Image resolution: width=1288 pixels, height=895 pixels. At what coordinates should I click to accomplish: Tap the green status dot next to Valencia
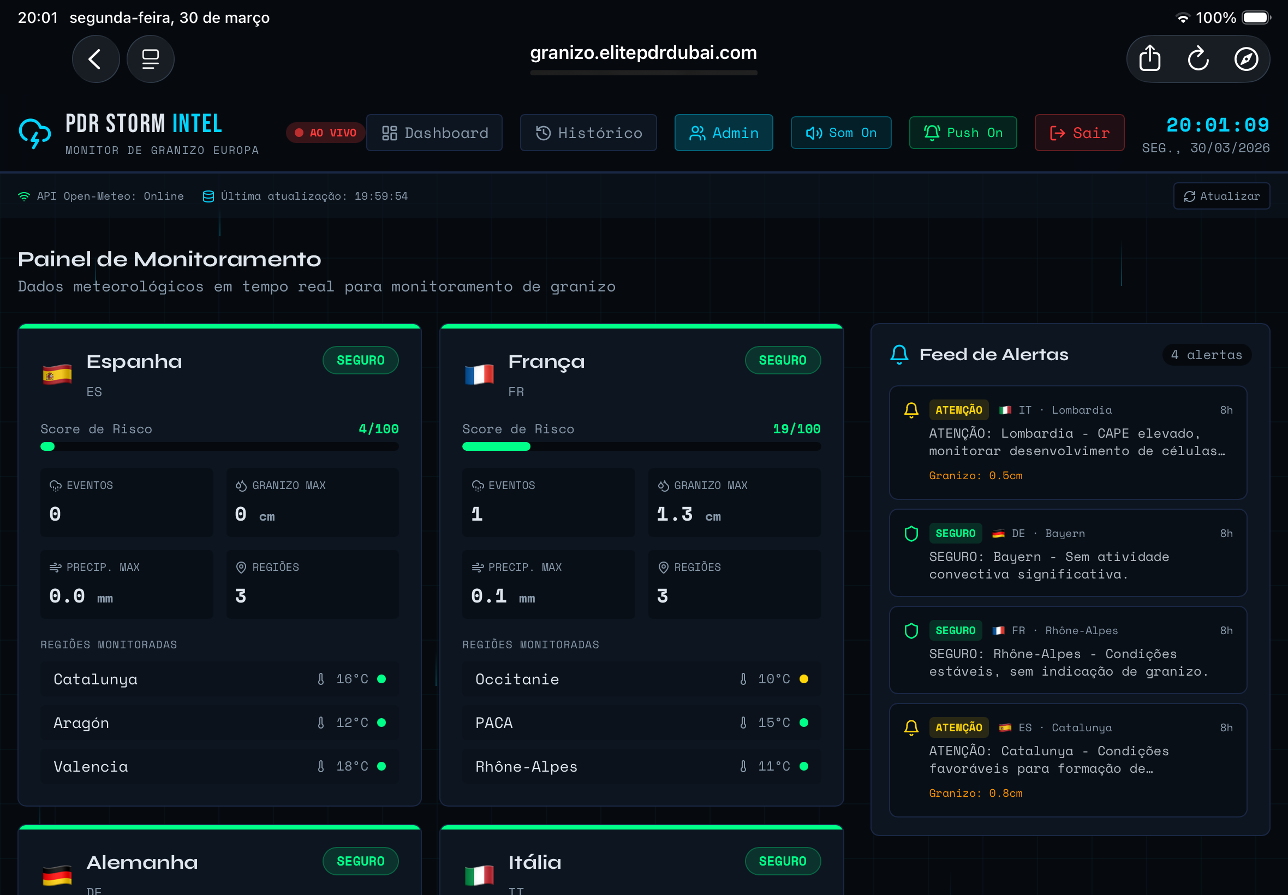click(383, 766)
